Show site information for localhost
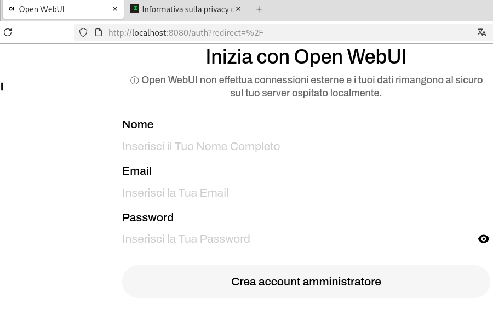The height and width of the screenshot is (315, 493). coord(99,32)
